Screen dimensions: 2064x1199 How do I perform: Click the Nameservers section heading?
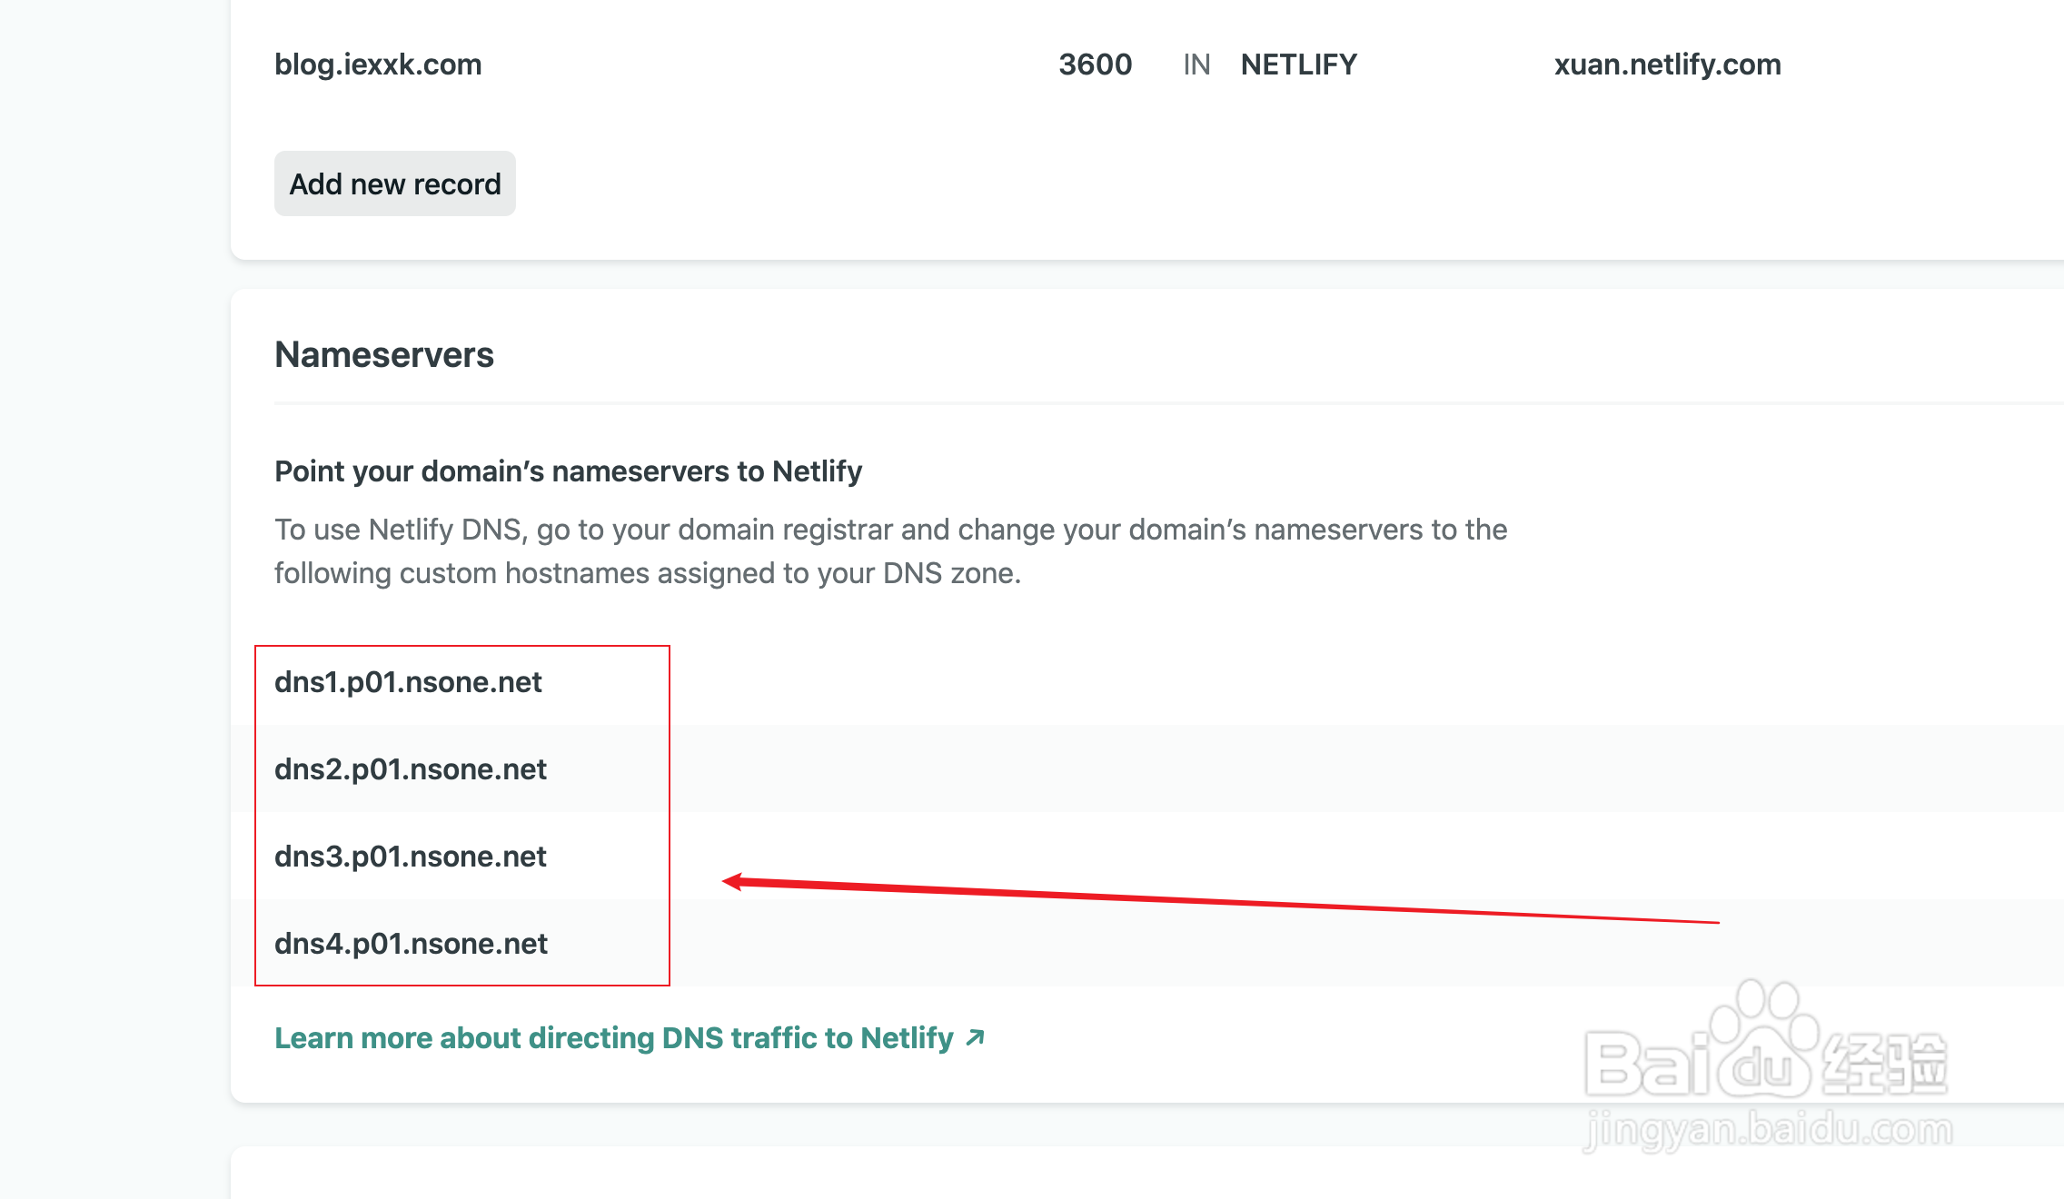(x=384, y=355)
